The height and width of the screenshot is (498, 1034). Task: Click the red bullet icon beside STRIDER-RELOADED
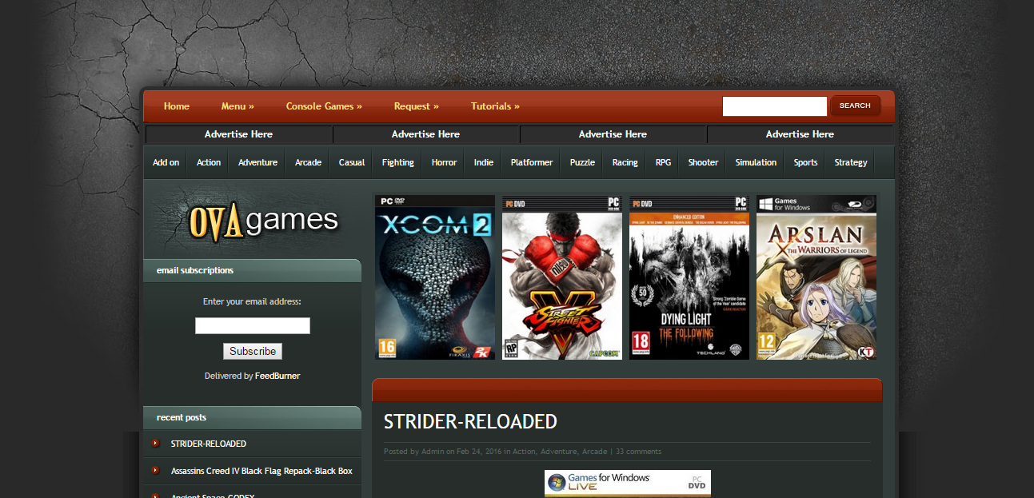(156, 443)
